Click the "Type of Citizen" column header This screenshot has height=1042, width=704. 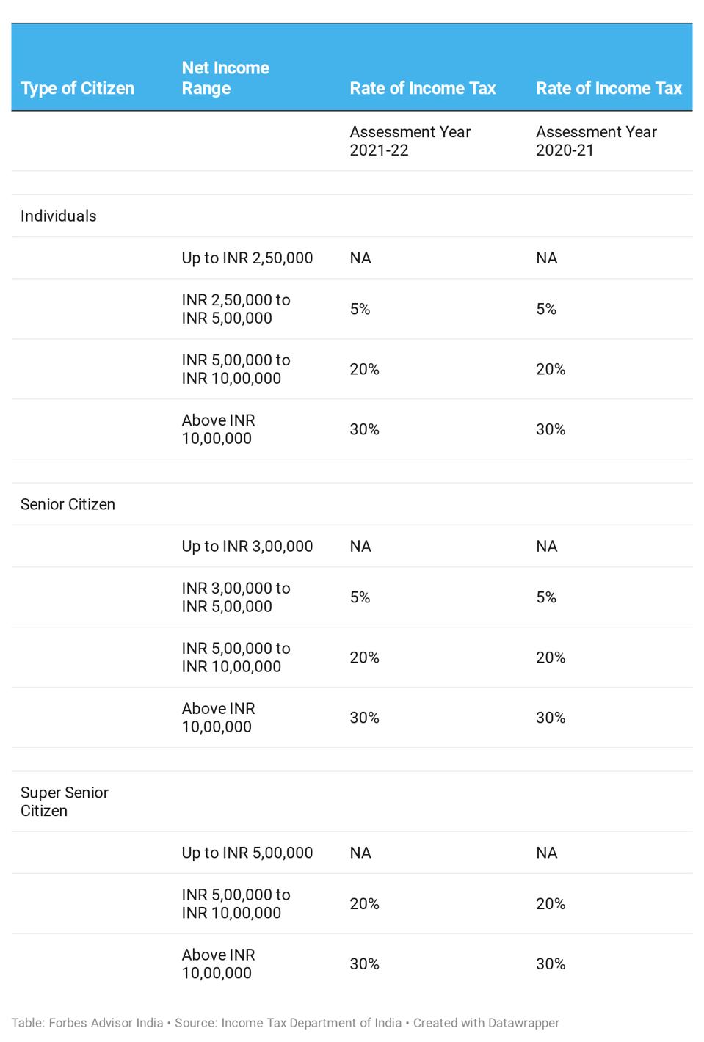point(77,89)
